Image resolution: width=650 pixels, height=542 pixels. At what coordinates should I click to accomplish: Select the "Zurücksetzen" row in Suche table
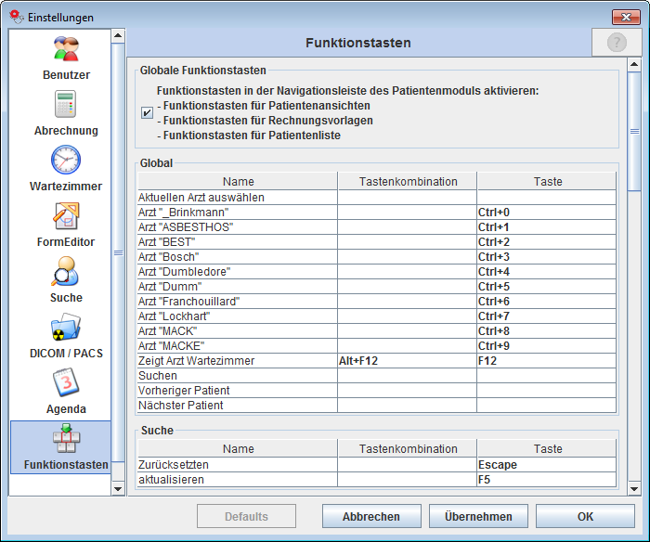pos(238,465)
